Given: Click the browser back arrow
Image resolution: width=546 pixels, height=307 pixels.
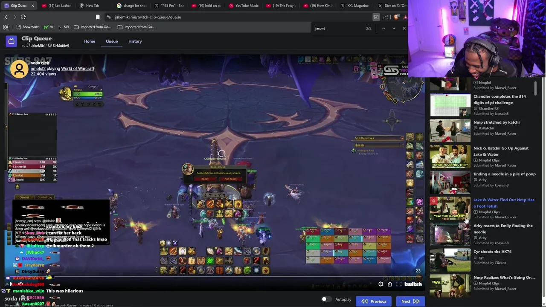Looking at the screenshot, I should (6, 17).
